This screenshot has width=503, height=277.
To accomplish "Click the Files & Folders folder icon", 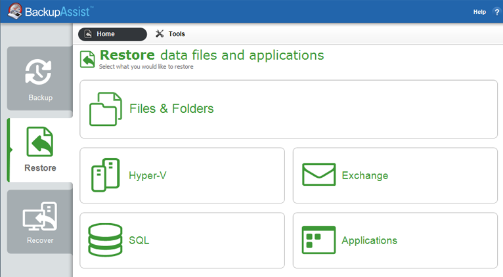I will coord(106,109).
